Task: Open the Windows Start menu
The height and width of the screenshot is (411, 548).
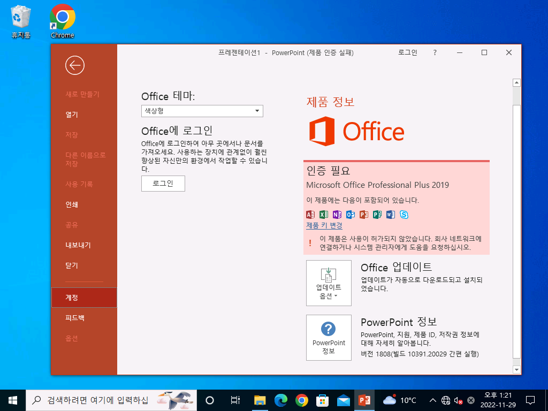Action: [13, 400]
